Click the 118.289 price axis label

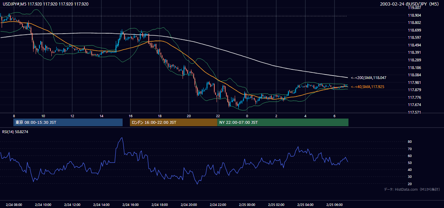pyautogui.click(x=414, y=60)
